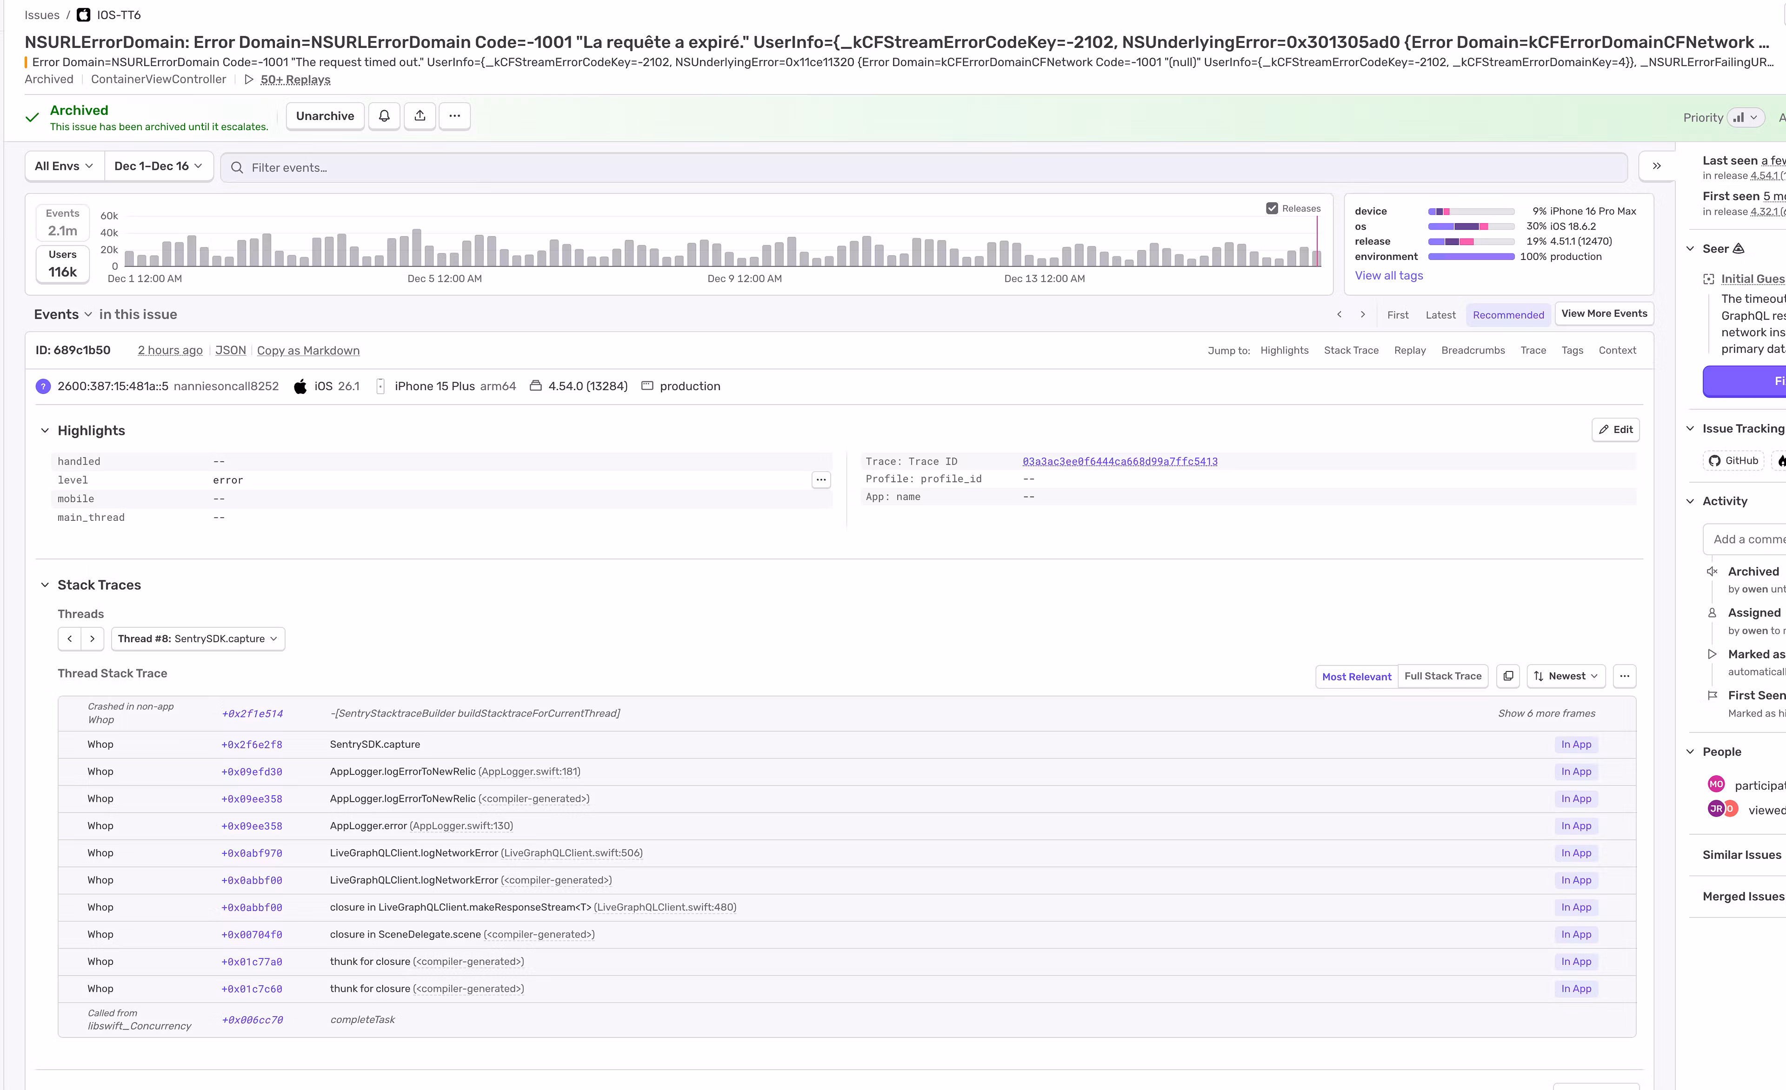Collapse the Stack Traces section
Screen dimensions: 1786x1090
point(45,585)
